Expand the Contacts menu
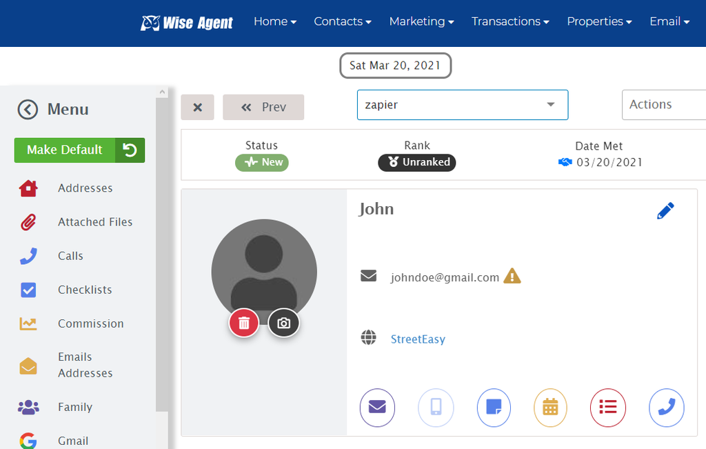This screenshot has width=706, height=449. [x=342, y=21]
